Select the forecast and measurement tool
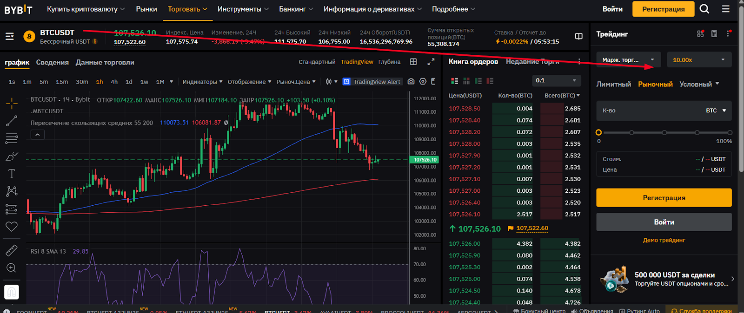 [12, 209]
